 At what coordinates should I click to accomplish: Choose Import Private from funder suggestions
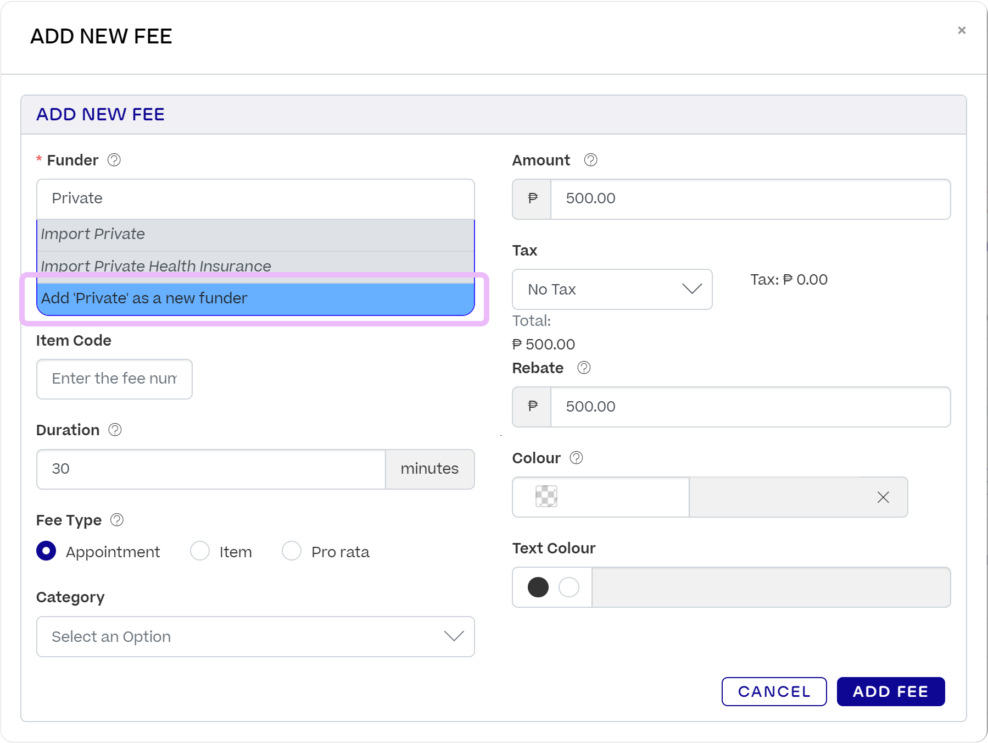click(x=255, y=235)
